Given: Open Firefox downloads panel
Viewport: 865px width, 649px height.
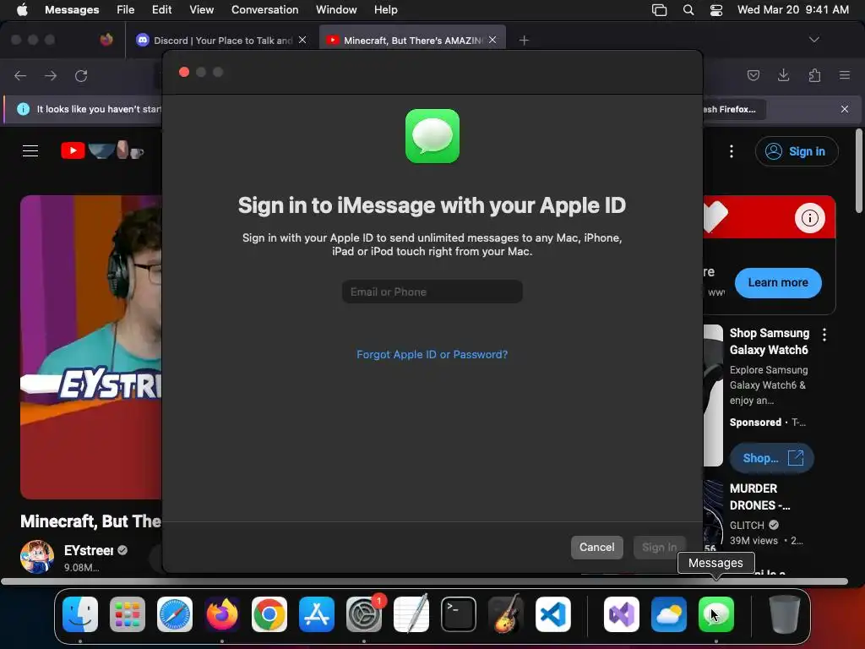Looking at the screenshot, I should tap(783, 75).
